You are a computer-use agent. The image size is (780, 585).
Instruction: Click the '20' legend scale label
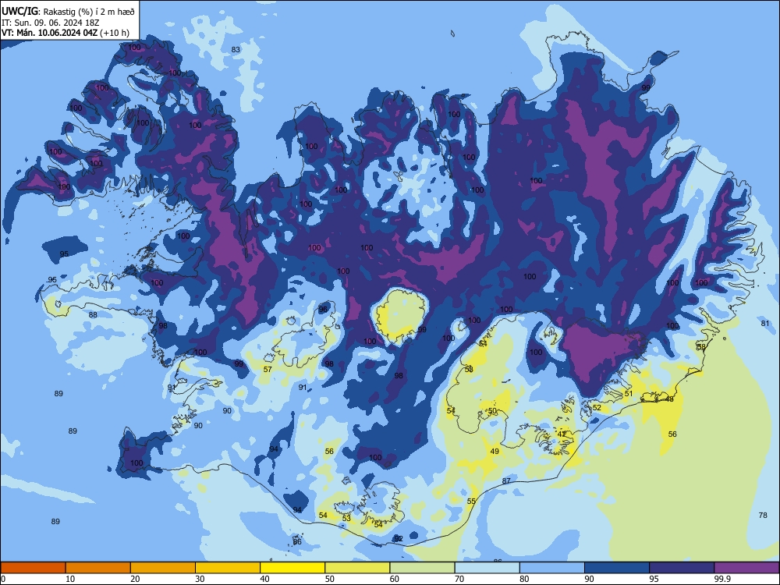tap(135, 579)
